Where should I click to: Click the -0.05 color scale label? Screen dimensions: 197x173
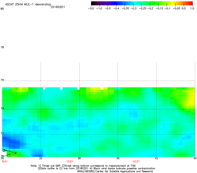[176, 9]
